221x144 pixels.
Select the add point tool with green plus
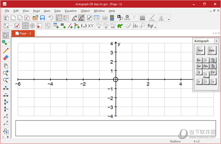click(5, 42)
